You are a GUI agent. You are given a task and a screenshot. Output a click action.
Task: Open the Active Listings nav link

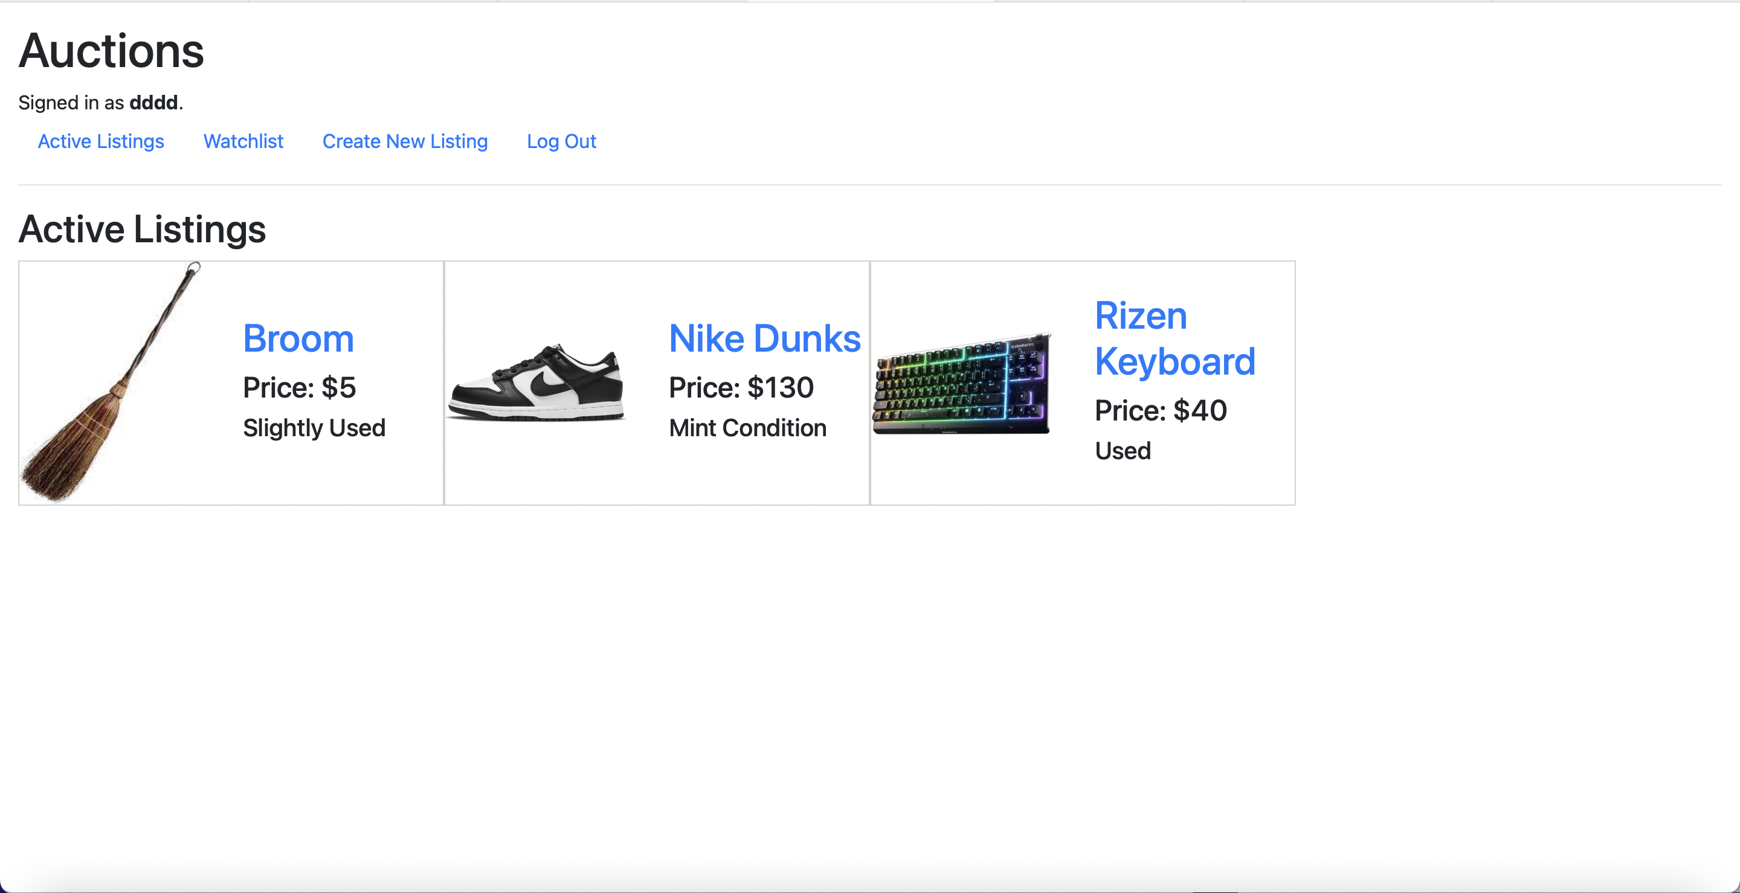click(x=101, y=141)
